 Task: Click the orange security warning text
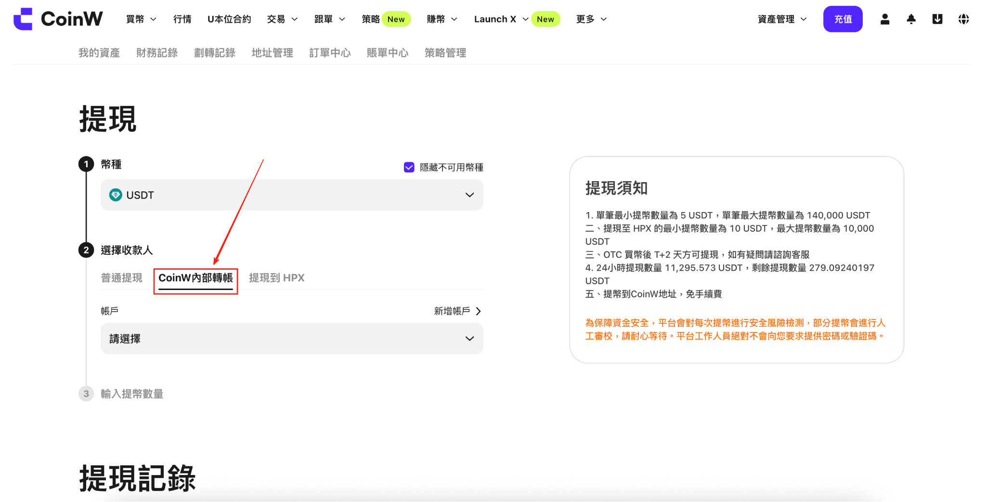pos(735,330)
